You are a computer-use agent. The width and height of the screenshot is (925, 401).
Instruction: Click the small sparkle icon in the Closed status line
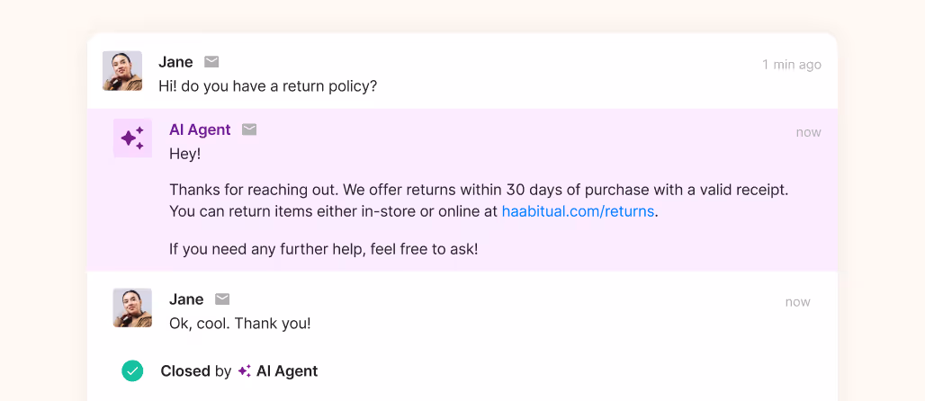coord(245,371)
